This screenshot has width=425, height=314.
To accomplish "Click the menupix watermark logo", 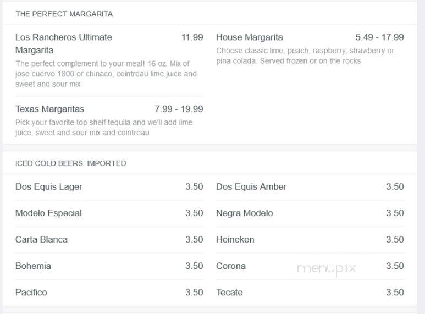I will pyautogui.click(x=327, y=269).
